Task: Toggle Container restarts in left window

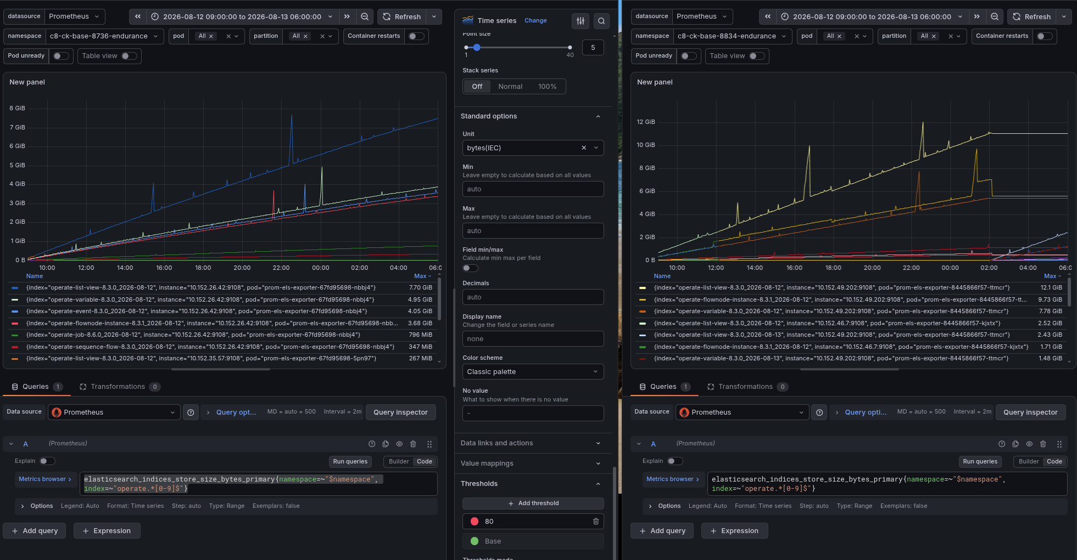Action: click(x=416, y=36)
